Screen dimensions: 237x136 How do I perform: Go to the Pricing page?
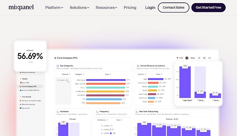coord(130,7)
